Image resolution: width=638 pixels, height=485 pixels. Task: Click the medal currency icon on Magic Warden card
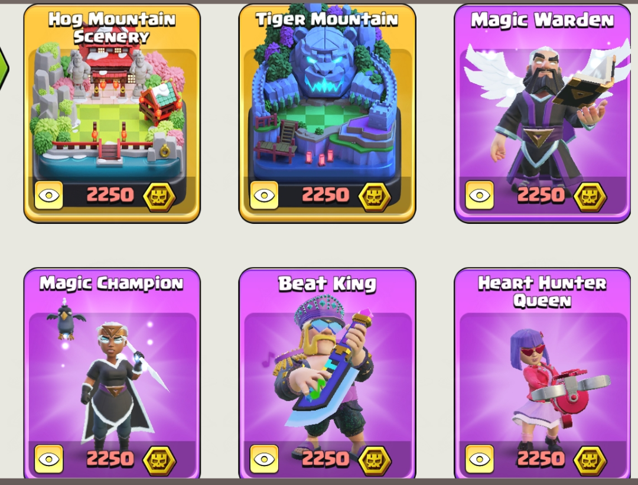[x=590, y=197]
